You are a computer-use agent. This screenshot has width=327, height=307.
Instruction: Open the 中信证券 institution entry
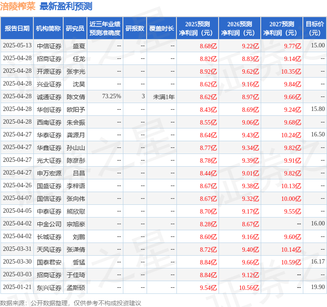click(x=49, y=46)
